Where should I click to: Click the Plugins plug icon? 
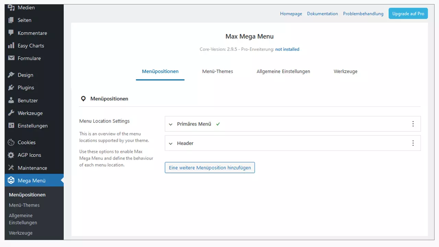click(11, 87)
